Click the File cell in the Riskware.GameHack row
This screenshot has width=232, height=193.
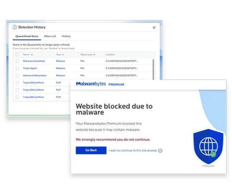coord(82,61)
